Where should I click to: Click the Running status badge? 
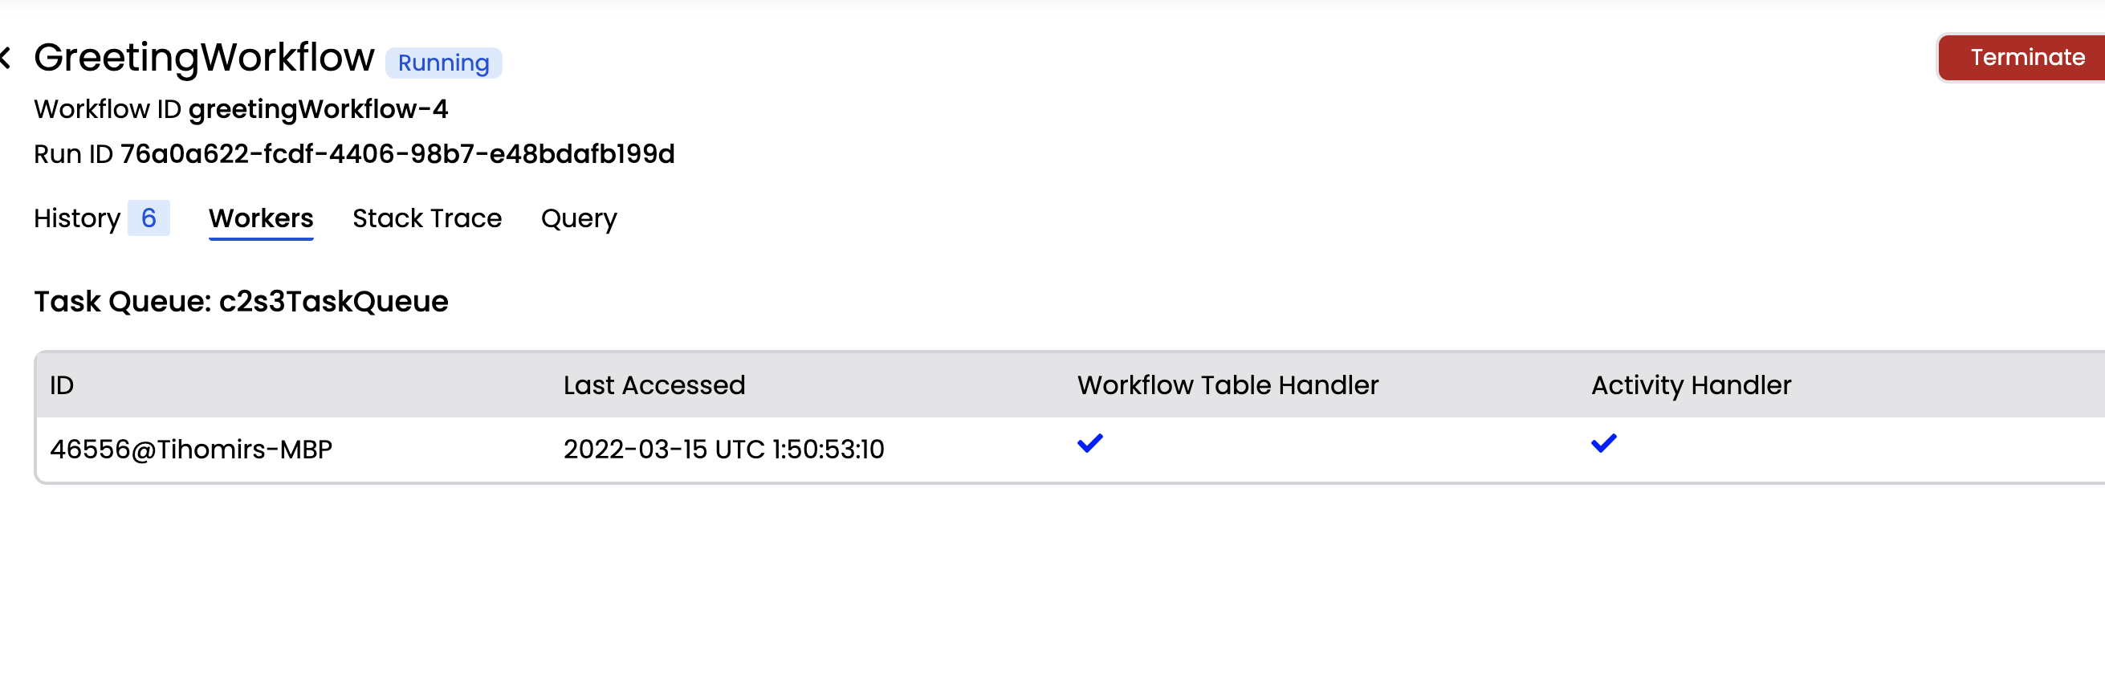(442, 62)
